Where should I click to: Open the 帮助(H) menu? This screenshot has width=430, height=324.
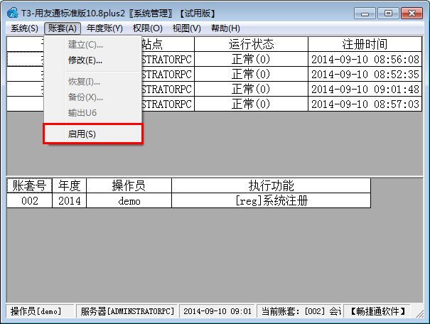[x=225, y=28]
